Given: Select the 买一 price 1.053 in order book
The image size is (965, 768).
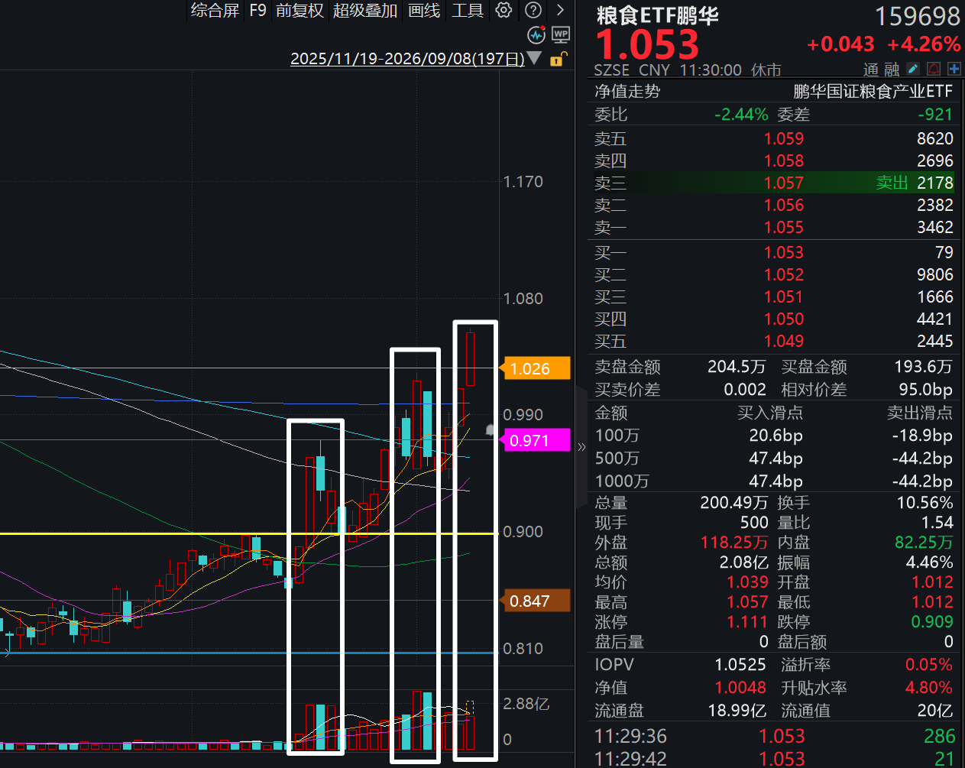Looking at the screenshot, I should tap(784, 252).
